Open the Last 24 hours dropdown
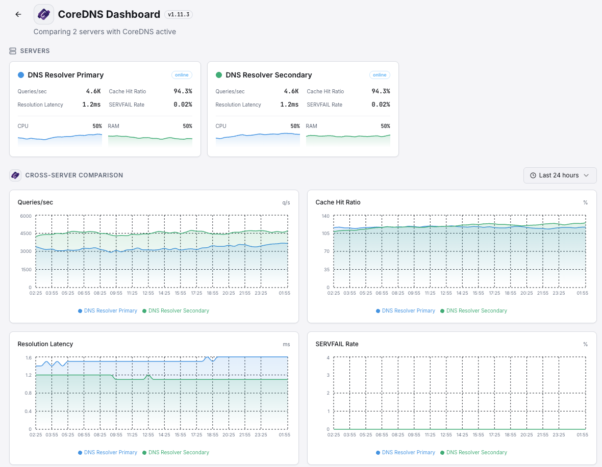 coord(560,175)
